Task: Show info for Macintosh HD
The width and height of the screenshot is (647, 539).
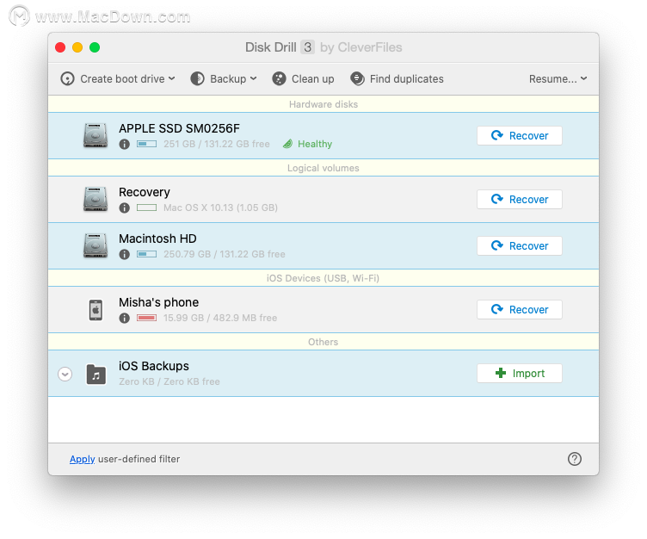Action: [x=124, y=254]
